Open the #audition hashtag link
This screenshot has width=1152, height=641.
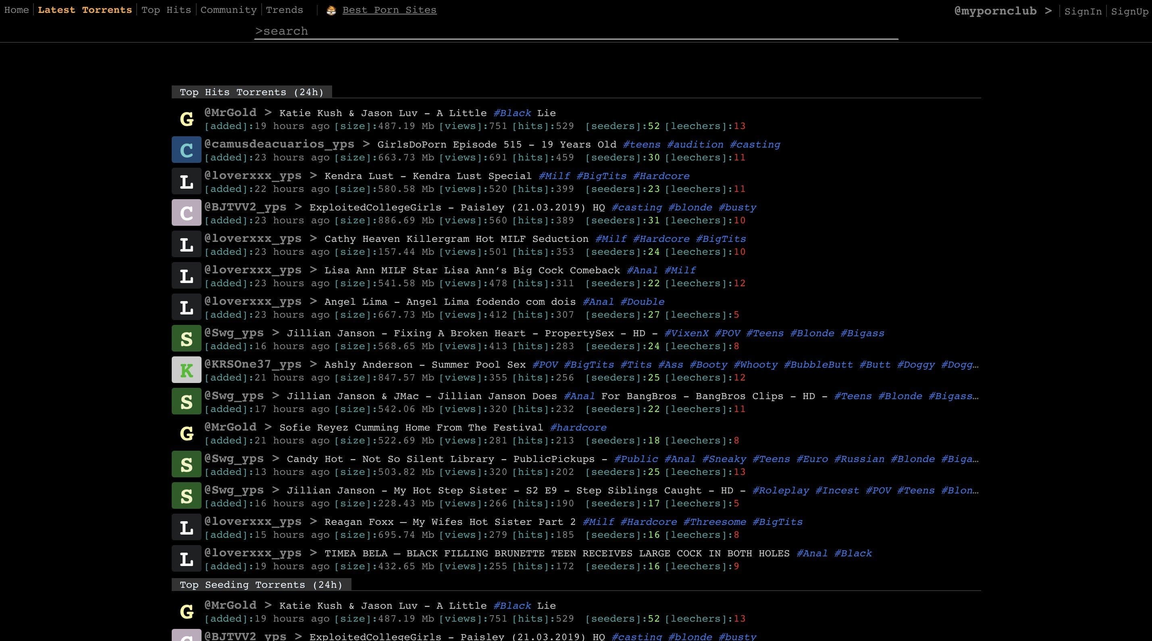click(x=695, y=144)
